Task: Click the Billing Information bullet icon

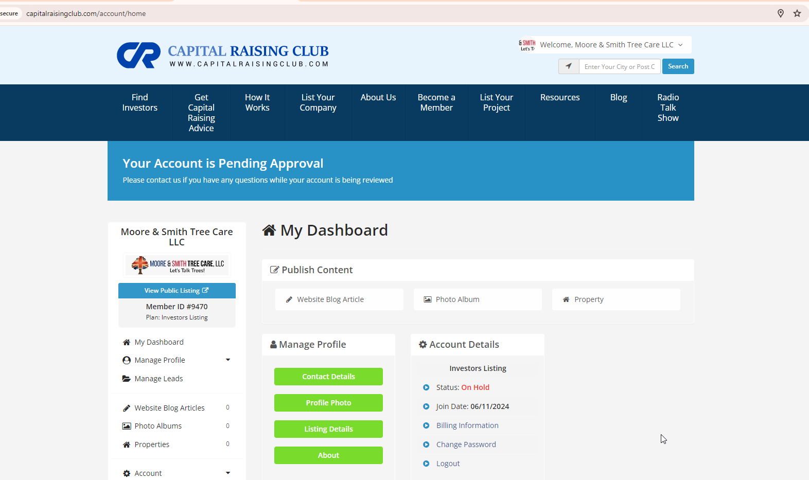Action: pos(426,425)
